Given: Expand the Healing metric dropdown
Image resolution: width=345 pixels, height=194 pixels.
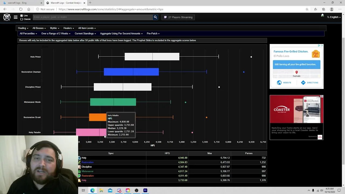Looking at the screenshot, I should (23, 28).
